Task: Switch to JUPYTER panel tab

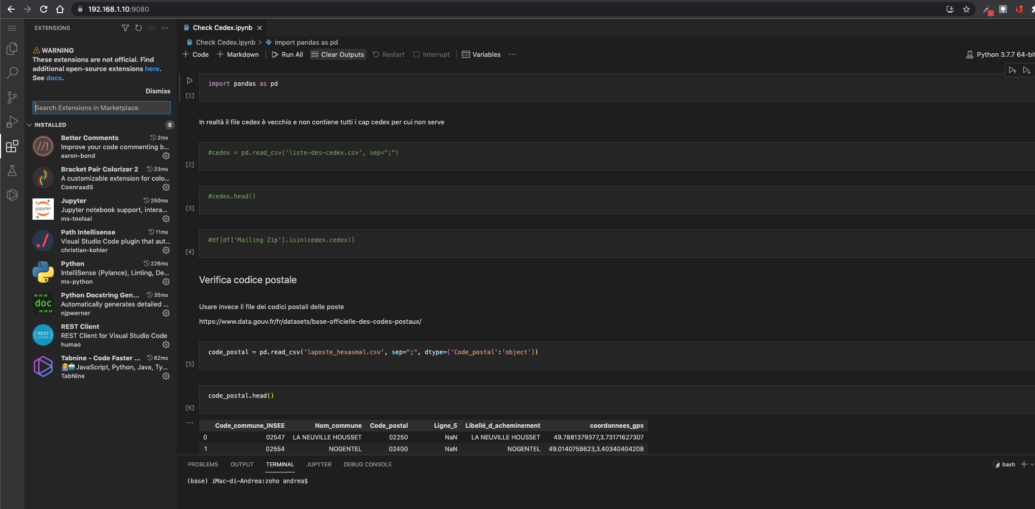Action: coord(319,464)
